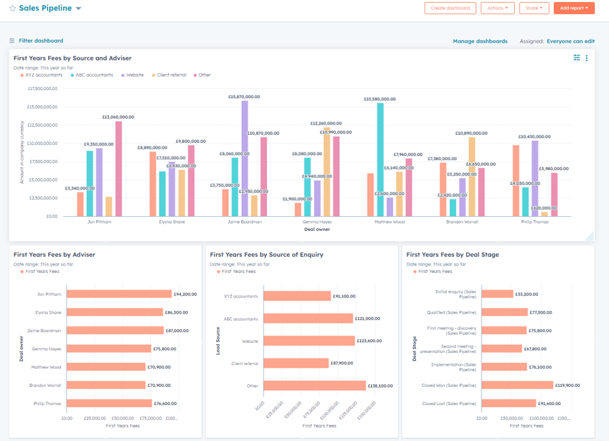
Task: Click the Other bar in Source of Enquiry chart
Action: [x=315, y=385]
